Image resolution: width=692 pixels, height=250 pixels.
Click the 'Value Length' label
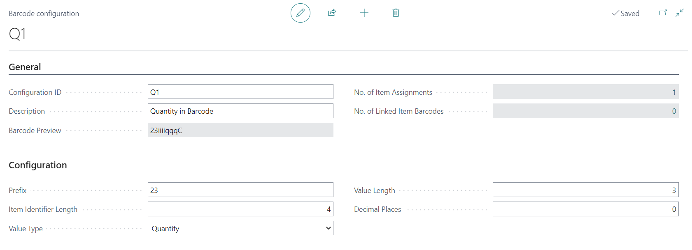375,190
